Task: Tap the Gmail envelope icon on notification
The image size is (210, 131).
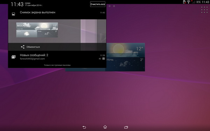Action: [13, 57]
